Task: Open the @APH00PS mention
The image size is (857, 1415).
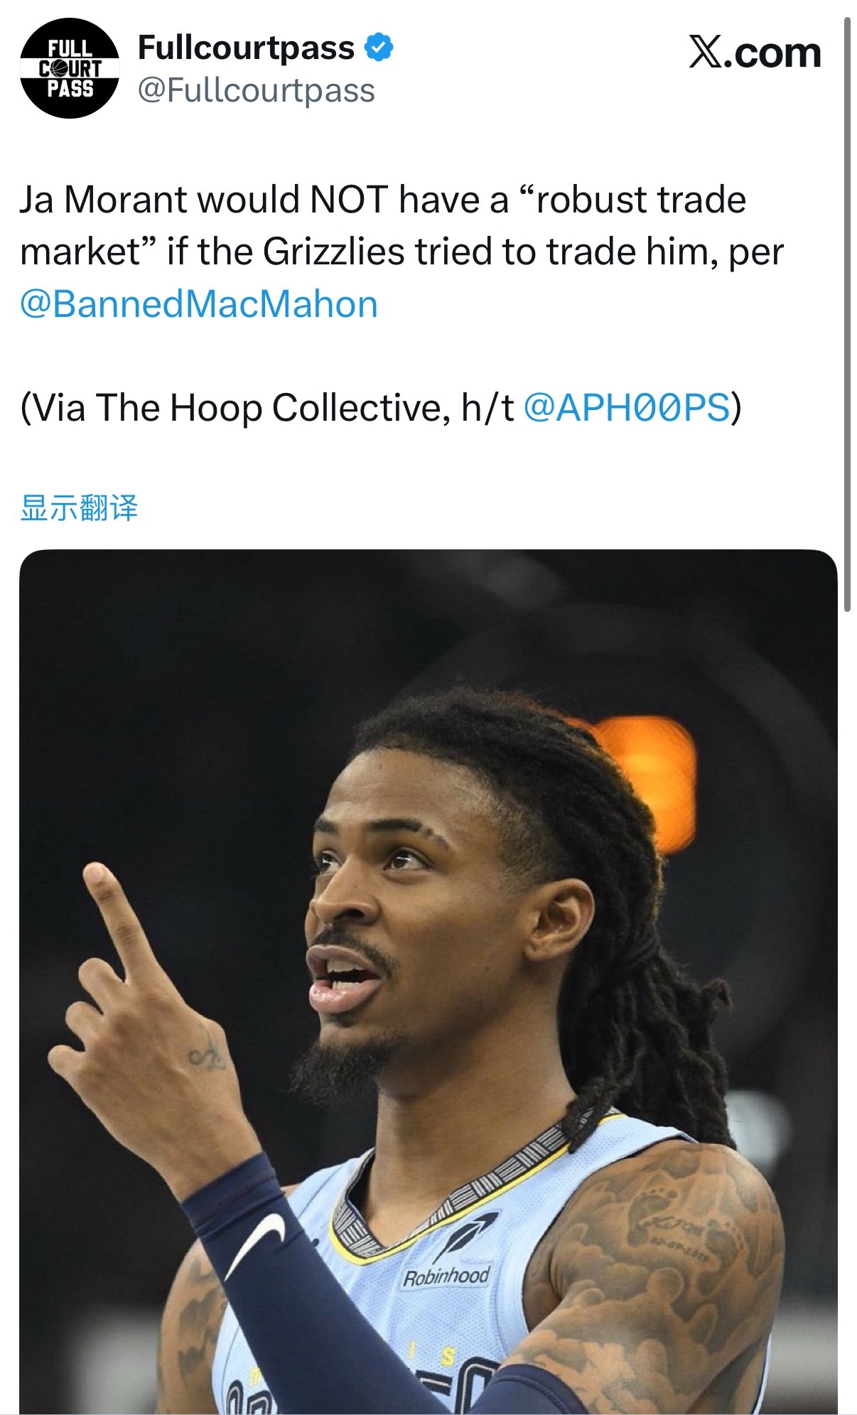Action: (x=627, y=408)
